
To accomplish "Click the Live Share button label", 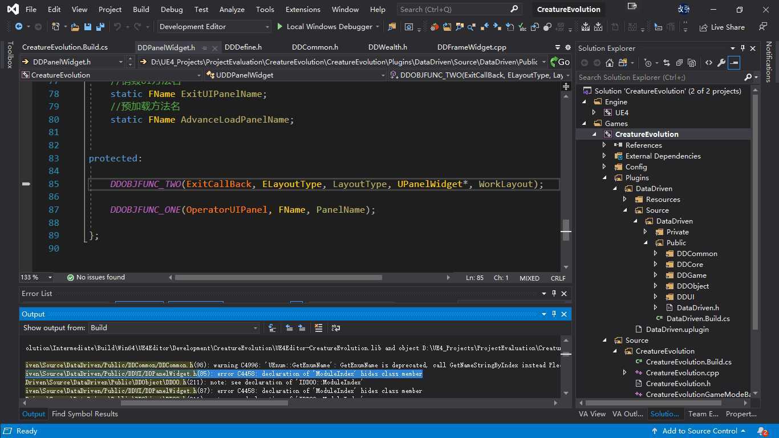I will coord(728,27).
